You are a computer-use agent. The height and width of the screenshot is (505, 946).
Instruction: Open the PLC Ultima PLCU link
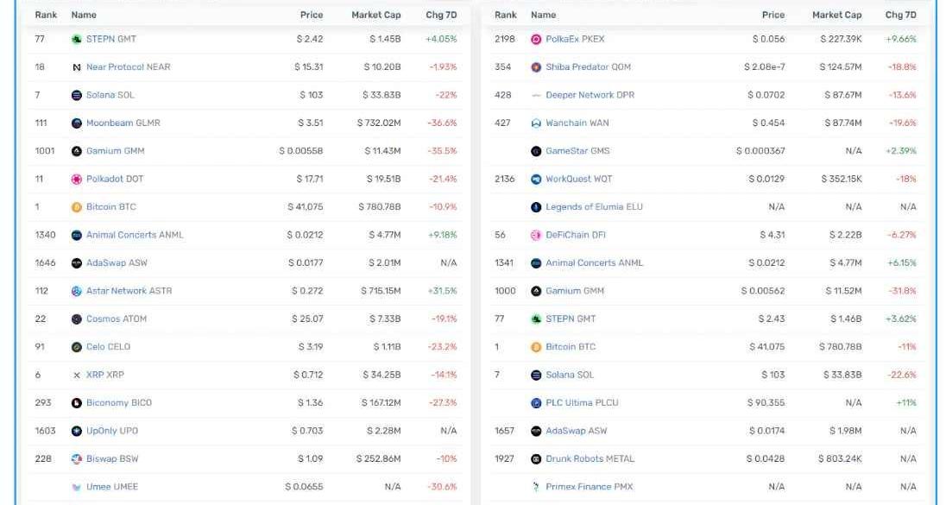tap(582, 403)
